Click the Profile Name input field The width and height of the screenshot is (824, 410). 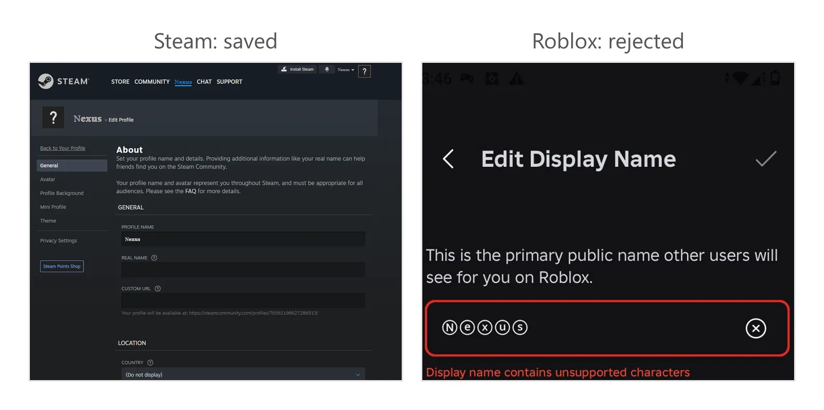pos(243,239)
